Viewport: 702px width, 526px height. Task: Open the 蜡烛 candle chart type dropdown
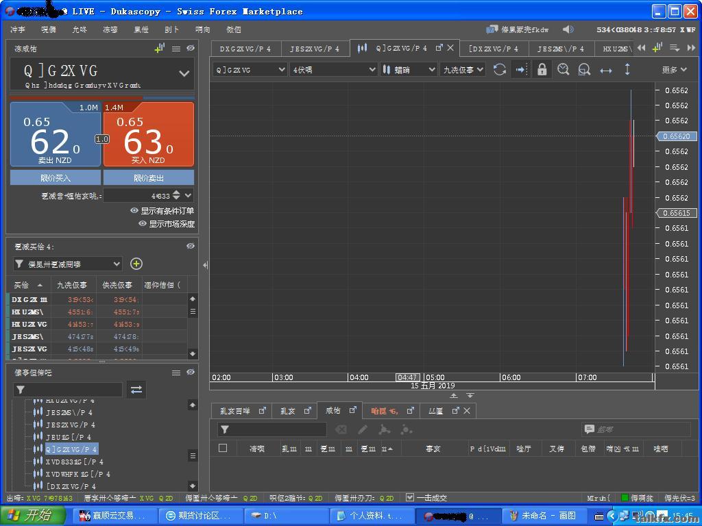[409, 70]
